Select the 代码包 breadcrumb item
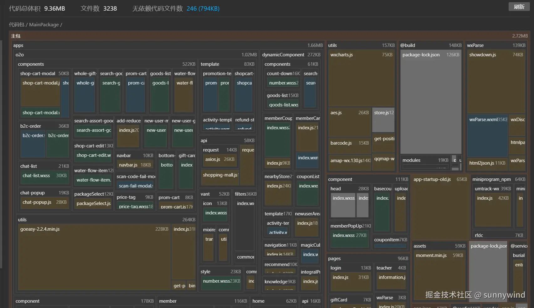534x308 pixels. coord(16,25)
